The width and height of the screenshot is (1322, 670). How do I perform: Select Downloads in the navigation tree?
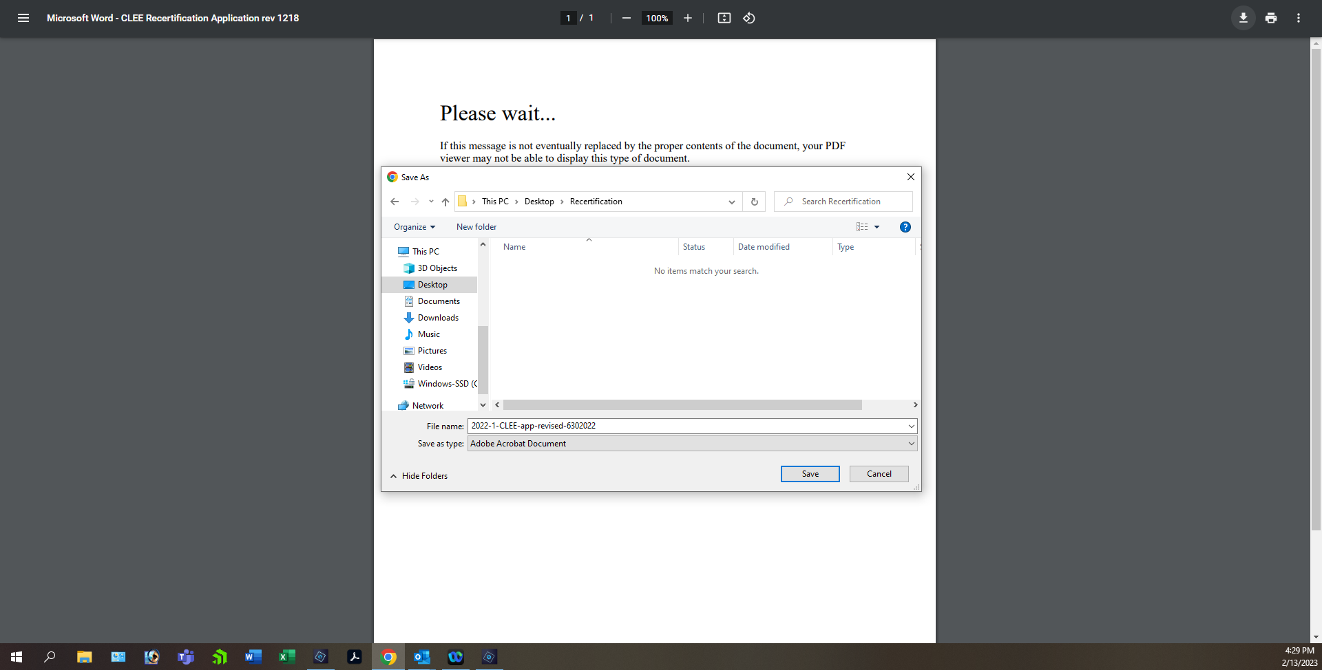438,318
